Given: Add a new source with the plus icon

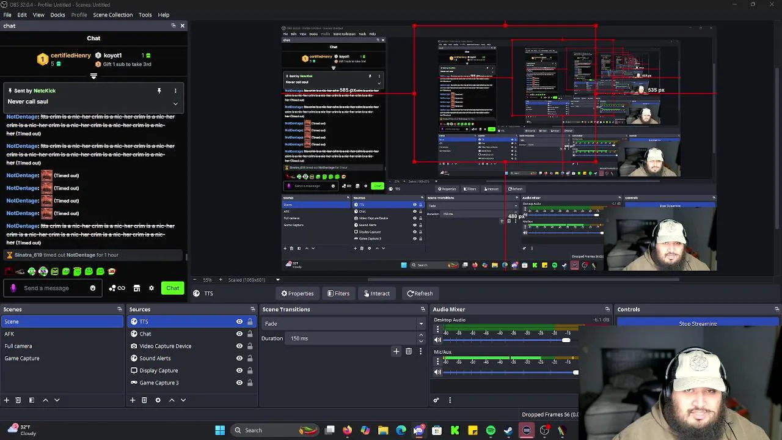Looking at the screenshot, I should click(133, 400).
